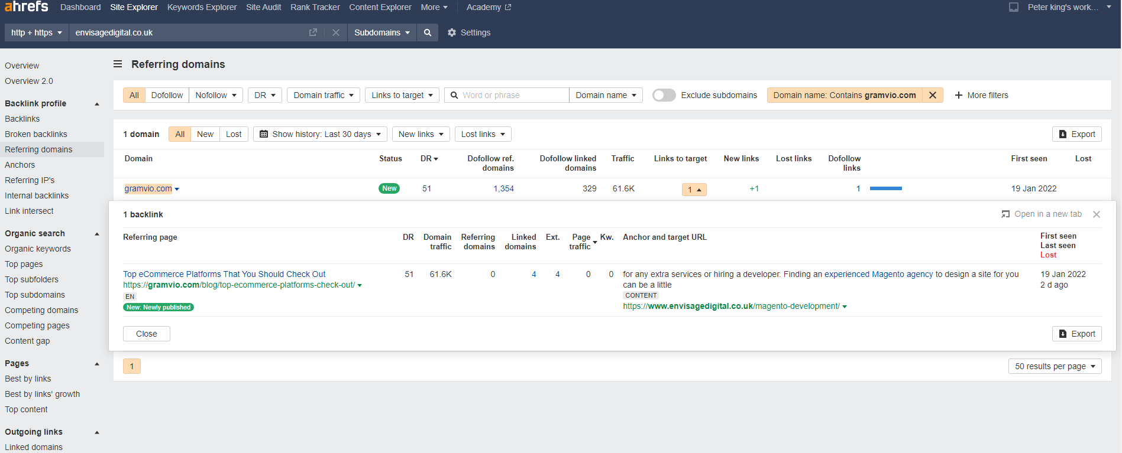
Task: Select Dofollow link filter
Action: pos(167,95)
